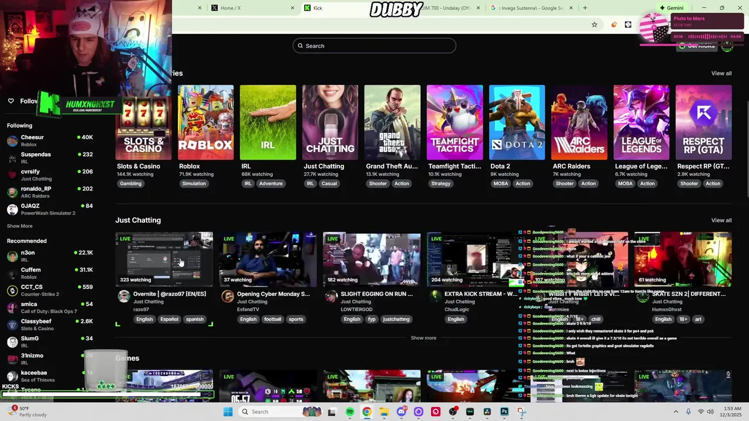Open Discord from the taskbar

point(401,412)
